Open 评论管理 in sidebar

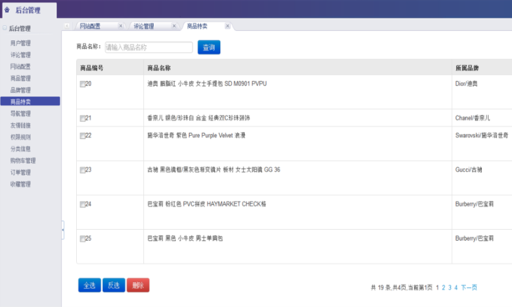tap(20, 55)
